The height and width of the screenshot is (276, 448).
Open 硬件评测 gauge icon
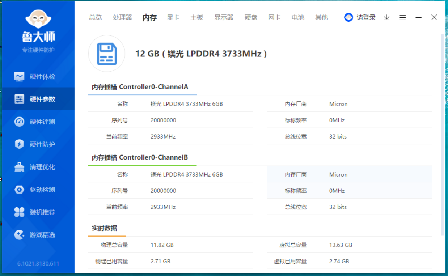coord(19,122)
